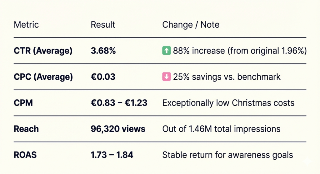Click the green up-arrow icon beside 88% increase
Screen dimensions: 320x174
[167, 51]
